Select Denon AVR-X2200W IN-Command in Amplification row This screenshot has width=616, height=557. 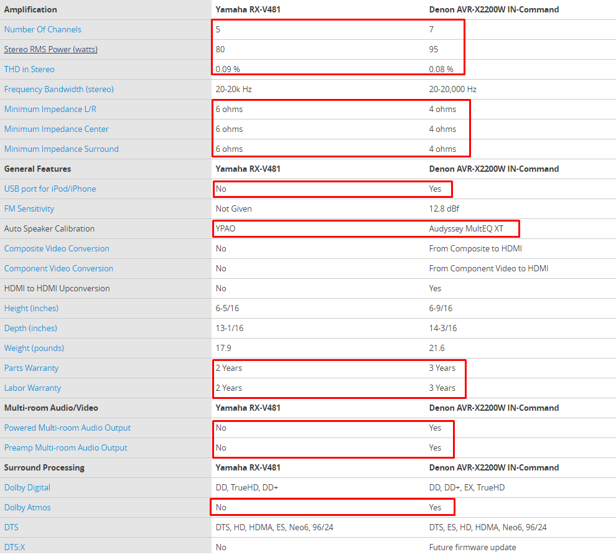[x=494, y=9]
